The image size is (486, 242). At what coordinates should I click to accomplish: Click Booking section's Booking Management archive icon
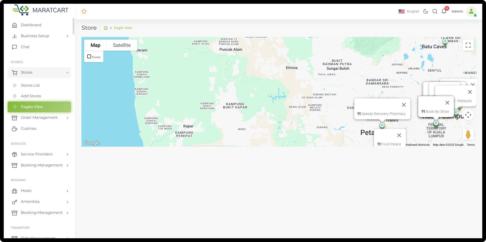click(14, 213)
